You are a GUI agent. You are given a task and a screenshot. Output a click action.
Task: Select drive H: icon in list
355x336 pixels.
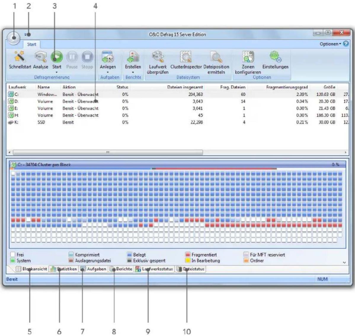click(11, 115)
